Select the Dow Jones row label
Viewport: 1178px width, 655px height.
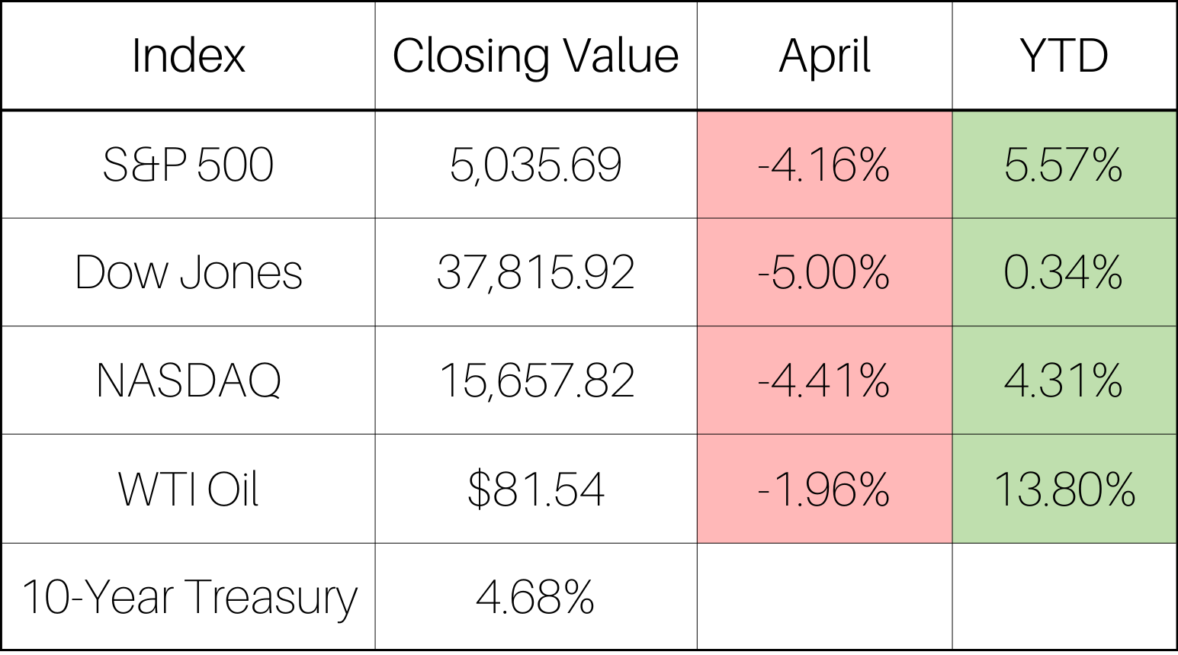(x=188, y=272)
